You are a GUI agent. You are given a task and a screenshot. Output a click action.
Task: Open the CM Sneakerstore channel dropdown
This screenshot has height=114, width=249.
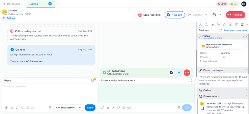pos(68,108)
